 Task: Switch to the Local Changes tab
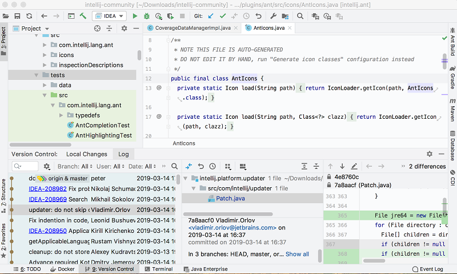tap(86, 154)
